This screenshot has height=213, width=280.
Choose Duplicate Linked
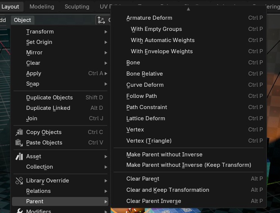pyautogui.click(x=60, y=108)
